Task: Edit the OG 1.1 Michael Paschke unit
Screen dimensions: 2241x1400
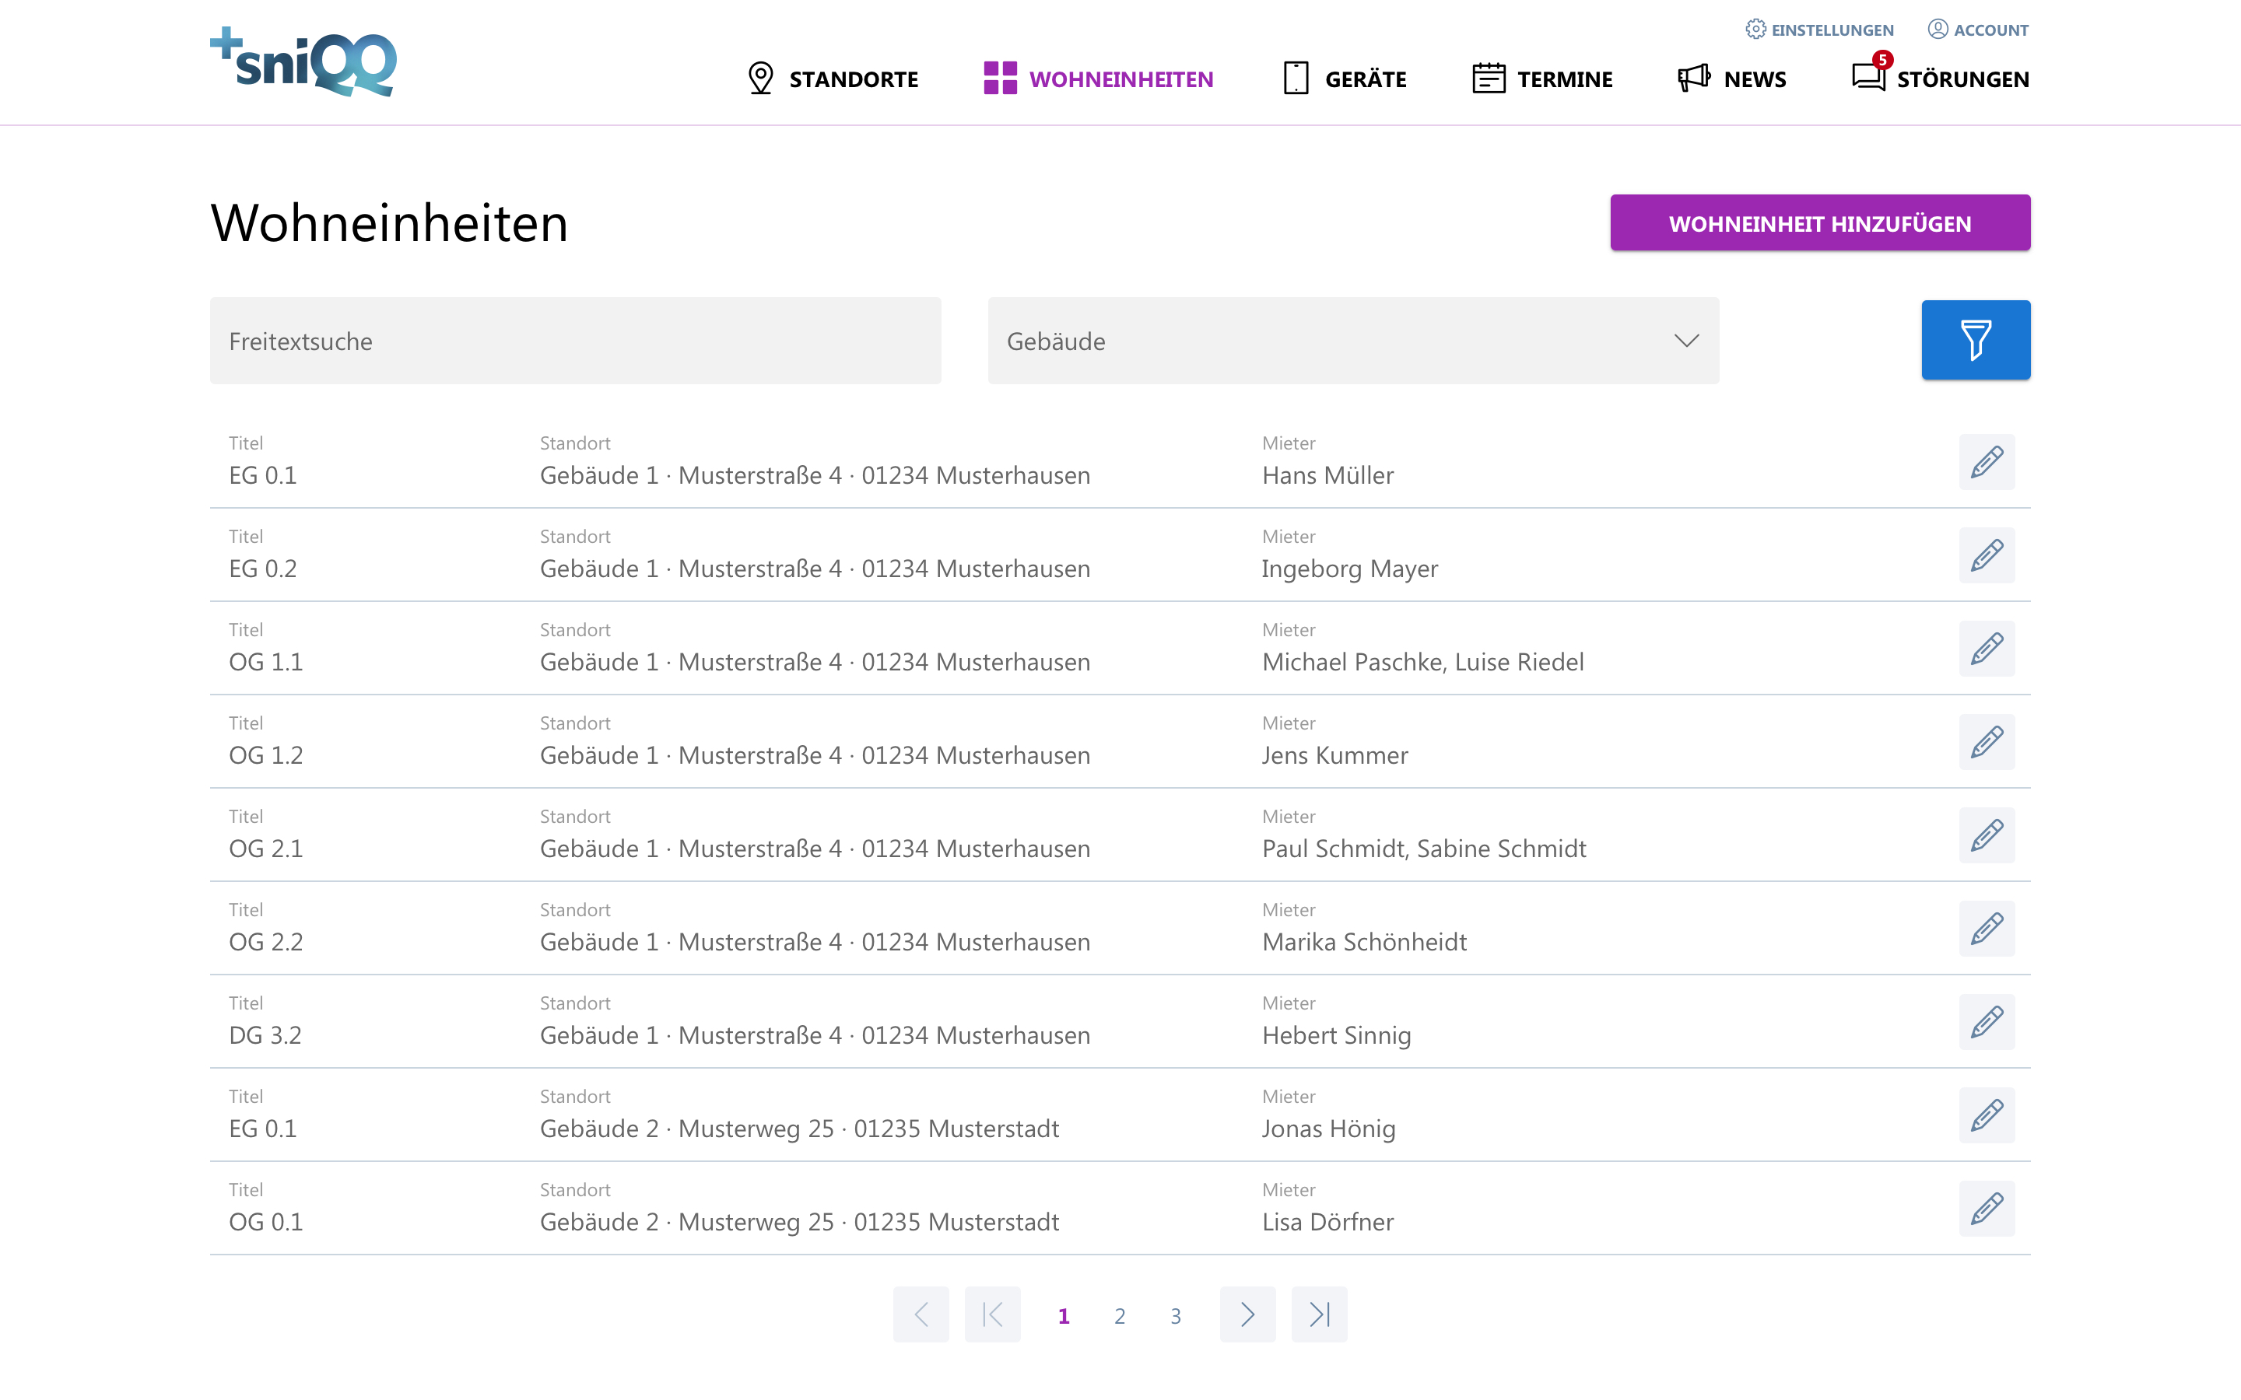Action: coord(1987,648)
